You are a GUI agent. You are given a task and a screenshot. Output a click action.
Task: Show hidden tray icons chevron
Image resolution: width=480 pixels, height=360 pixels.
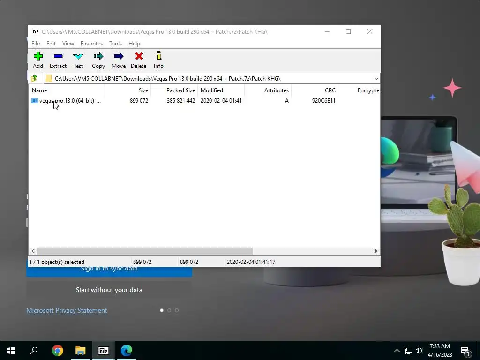click(397, 351)
